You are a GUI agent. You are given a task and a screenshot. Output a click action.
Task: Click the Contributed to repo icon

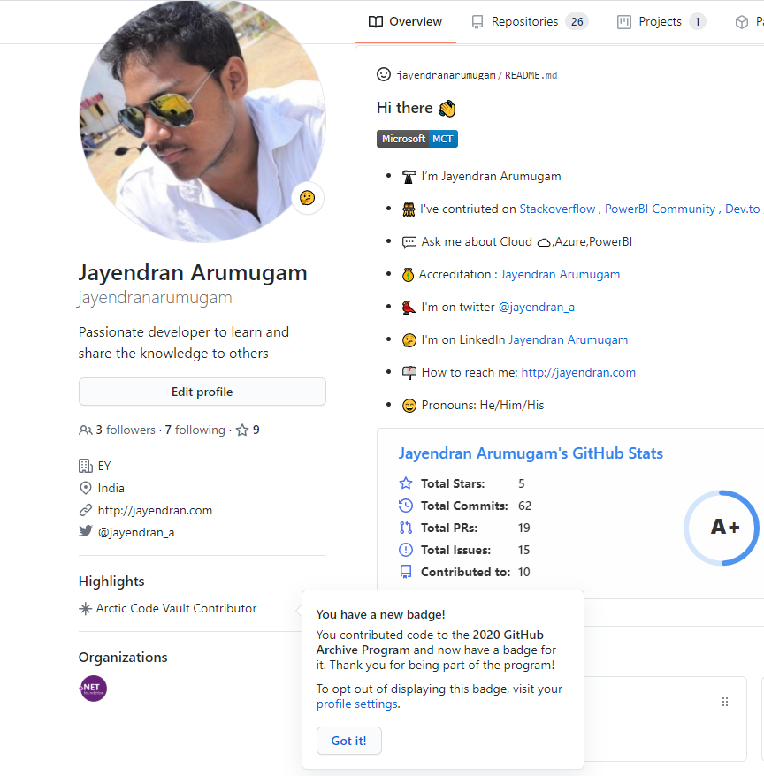click(406, 572)
